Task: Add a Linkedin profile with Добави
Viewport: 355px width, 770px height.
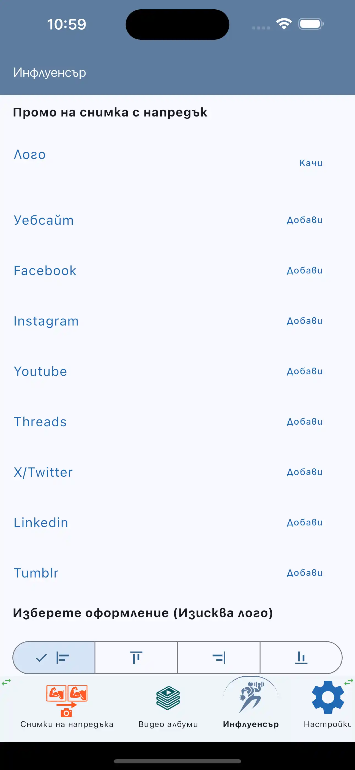Action: tap(304, 522)
